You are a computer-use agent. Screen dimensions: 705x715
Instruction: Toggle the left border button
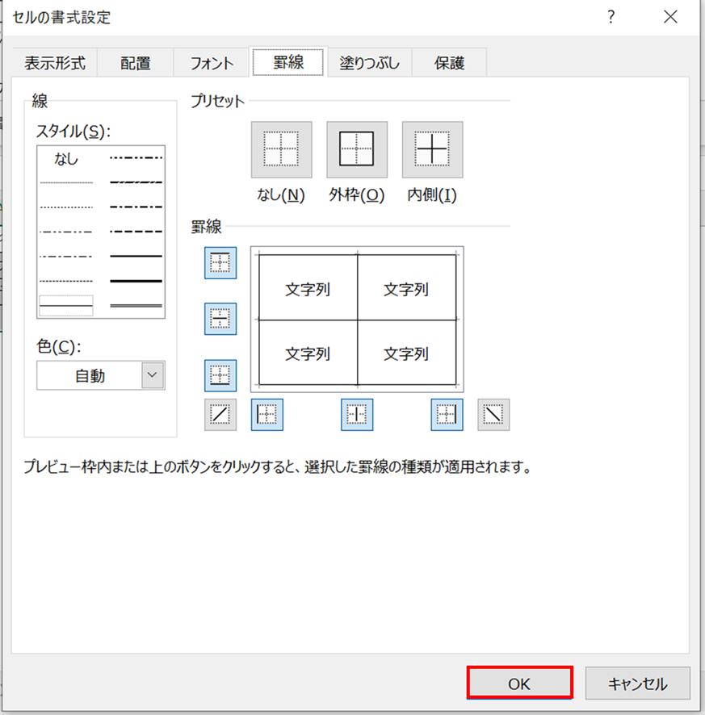(267, 415)
